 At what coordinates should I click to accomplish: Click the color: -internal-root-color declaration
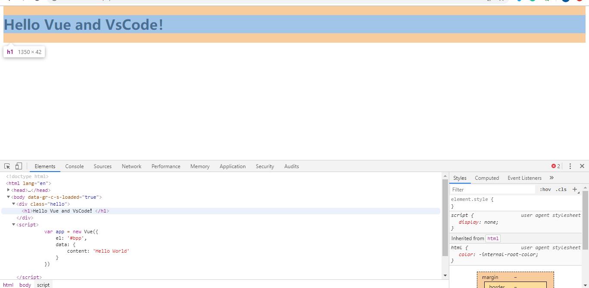click(x=498, y=254)
